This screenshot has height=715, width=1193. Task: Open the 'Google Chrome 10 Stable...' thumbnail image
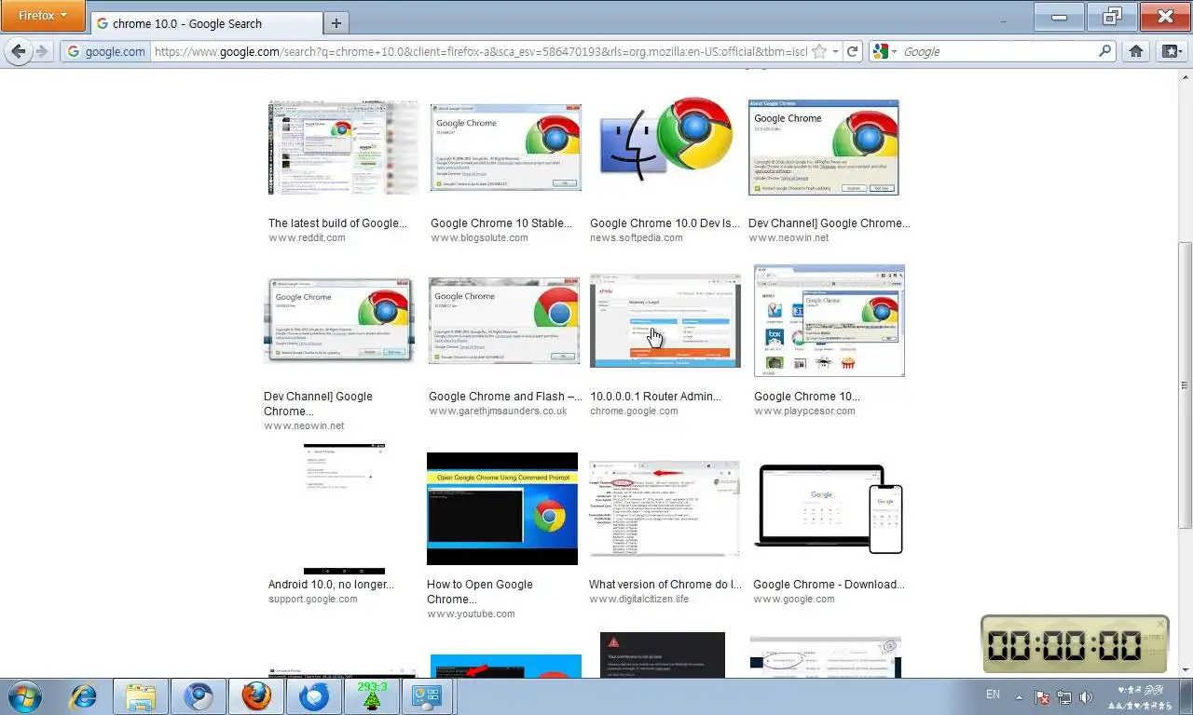click(x=506, y=147)
